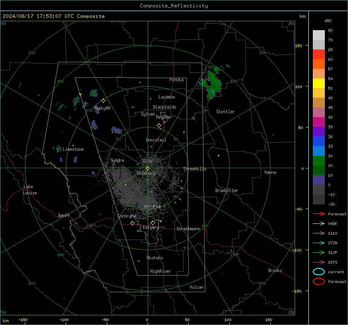Select the Blackfalds label on map

tap(164, 107)
